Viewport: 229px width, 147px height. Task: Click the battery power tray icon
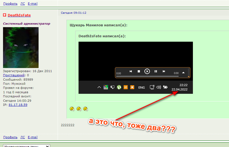pos(165,87)
